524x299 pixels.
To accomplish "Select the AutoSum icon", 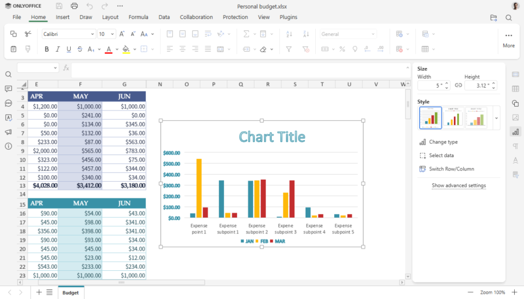I will (x=248, y=34).
